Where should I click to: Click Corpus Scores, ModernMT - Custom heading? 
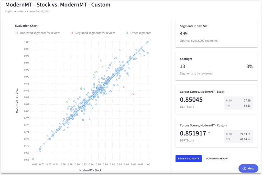[203, 125]
